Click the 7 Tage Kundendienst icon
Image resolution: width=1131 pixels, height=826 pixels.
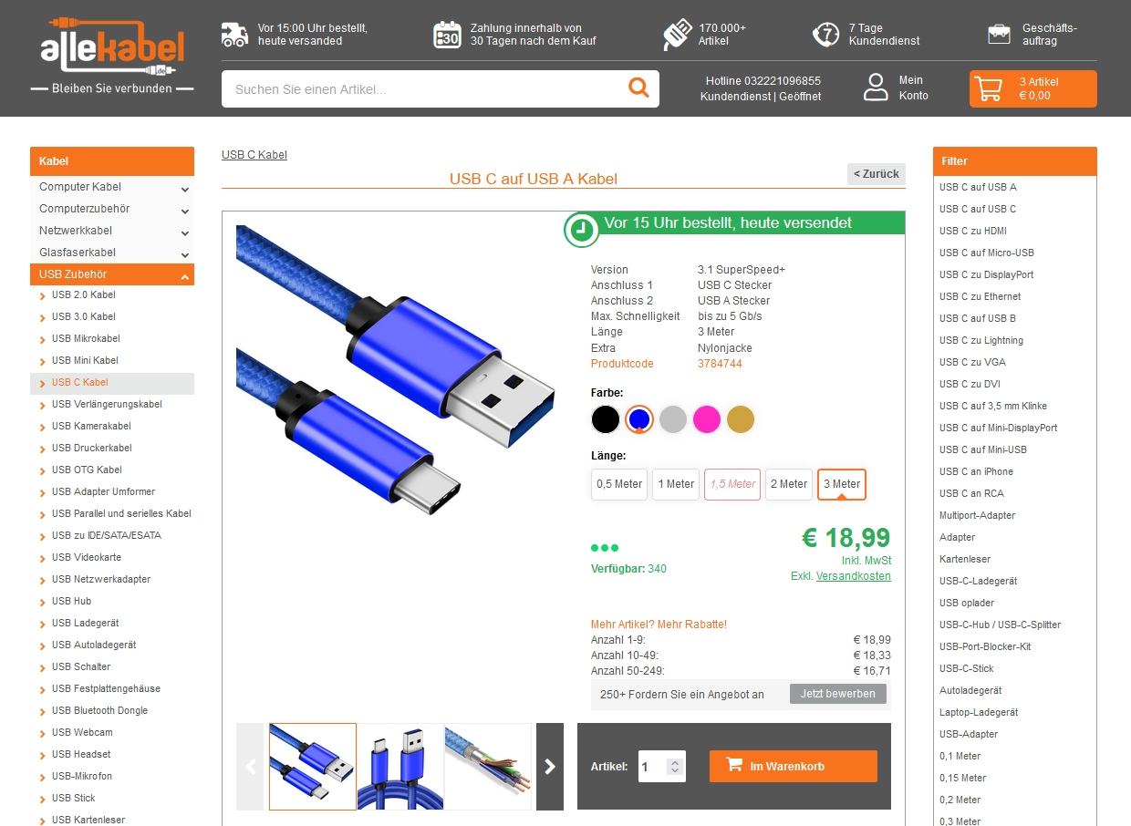coord(825,35)
